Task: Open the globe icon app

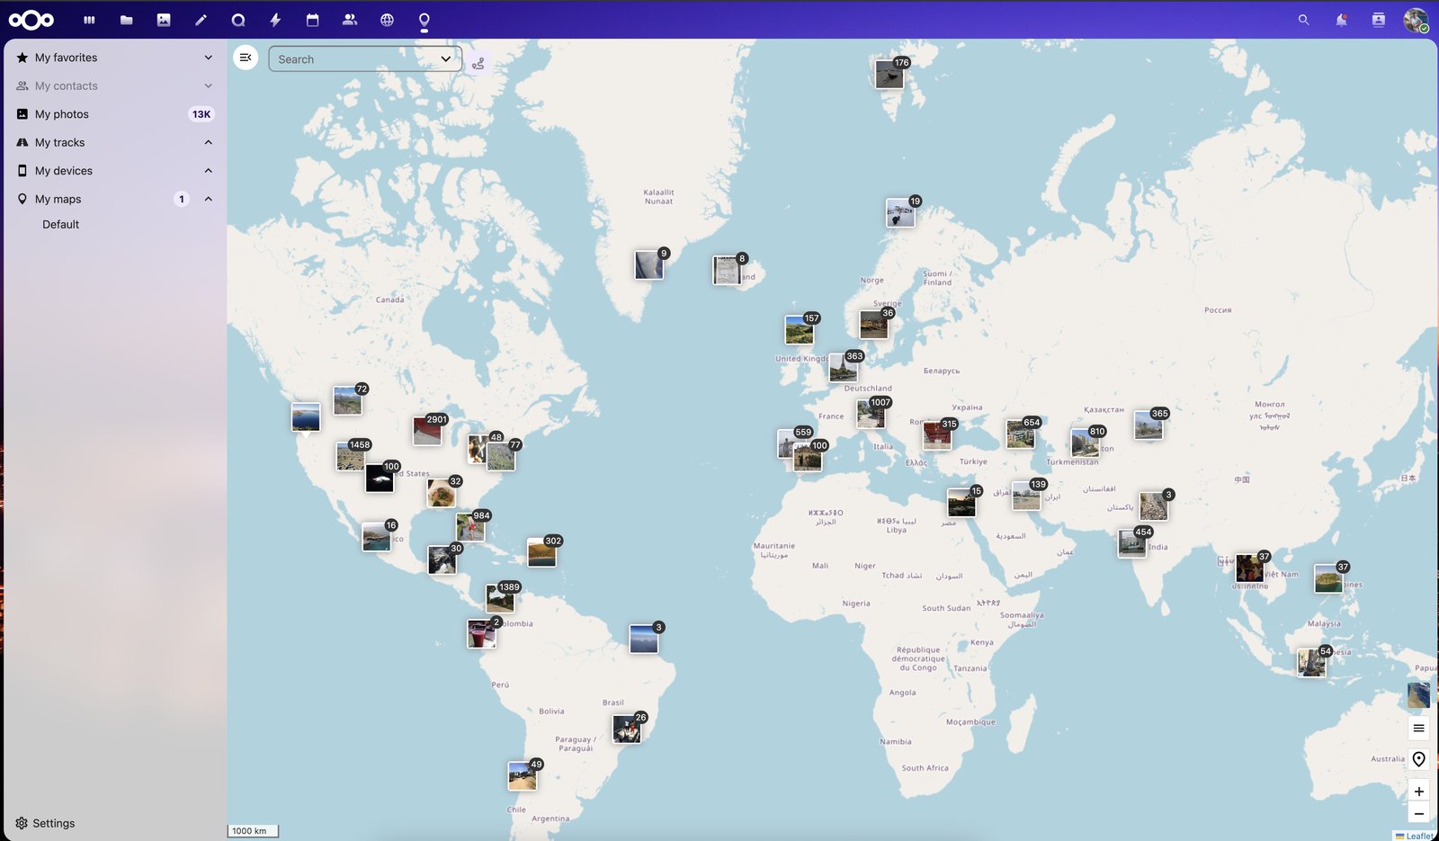Action: pyautogui.click(x=387, y=20)
